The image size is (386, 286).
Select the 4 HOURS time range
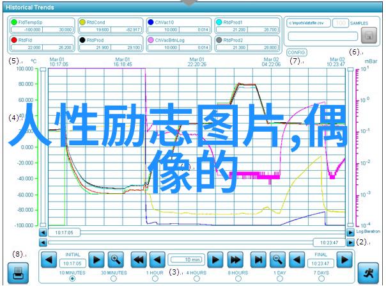tap(196, 278)
